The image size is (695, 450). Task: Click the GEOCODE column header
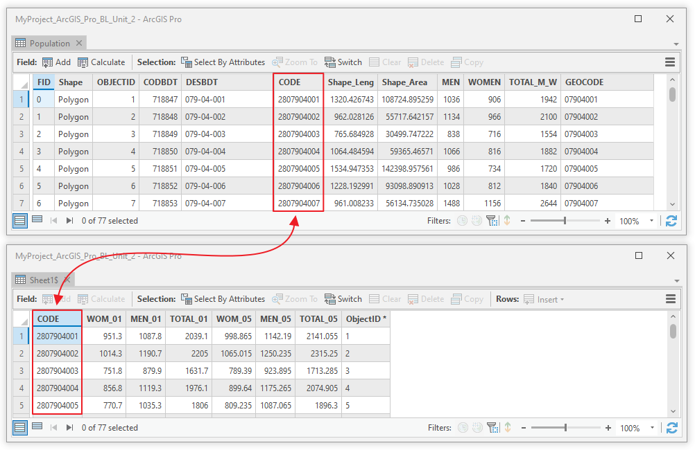(x=607, y=82)
